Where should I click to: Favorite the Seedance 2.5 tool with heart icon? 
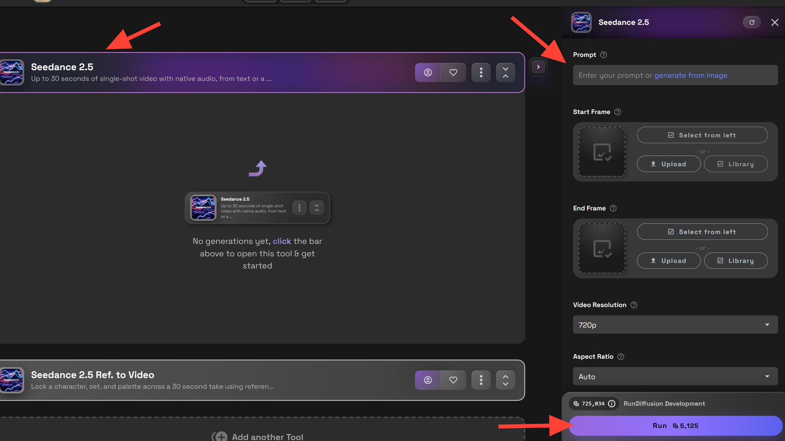point(453,72)
